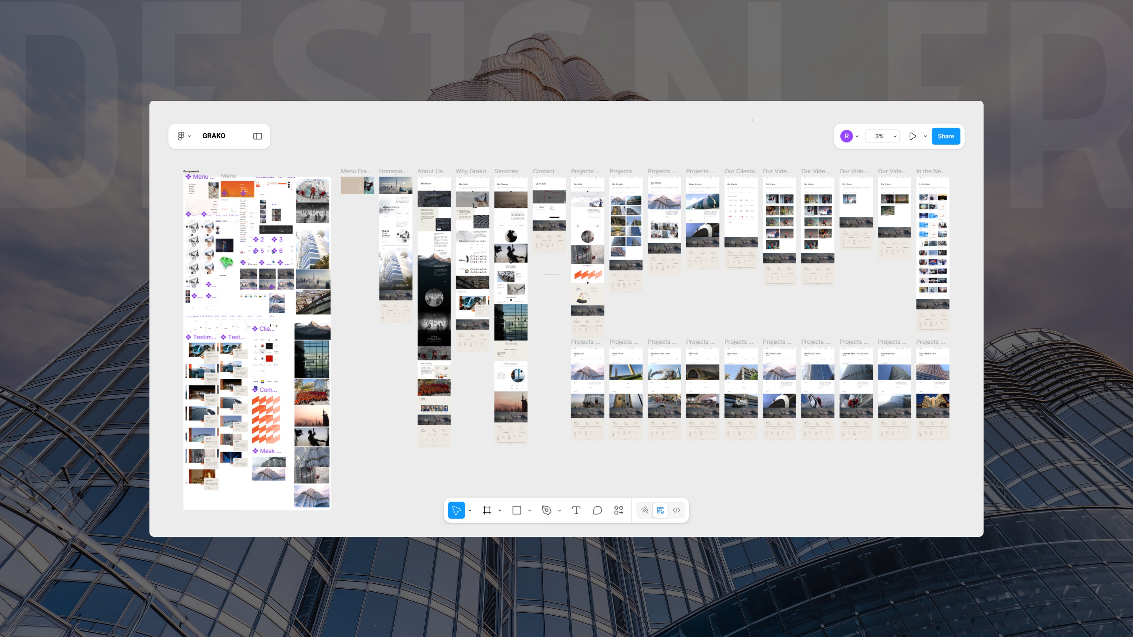Switch to Draw mode

[x=644, y=510]
